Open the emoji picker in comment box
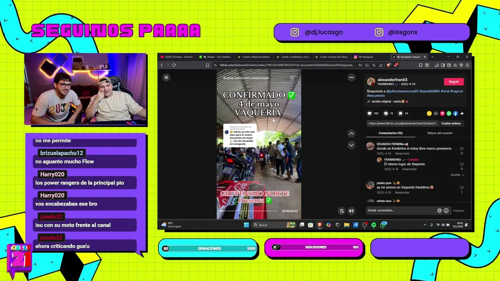Viewport: 500px width, 281px height. (446, 210)
